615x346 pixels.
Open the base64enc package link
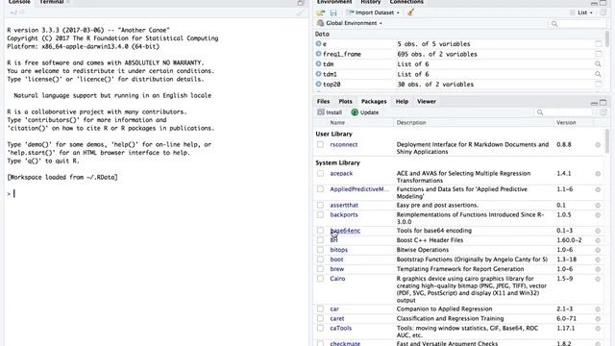pos(345,231)
